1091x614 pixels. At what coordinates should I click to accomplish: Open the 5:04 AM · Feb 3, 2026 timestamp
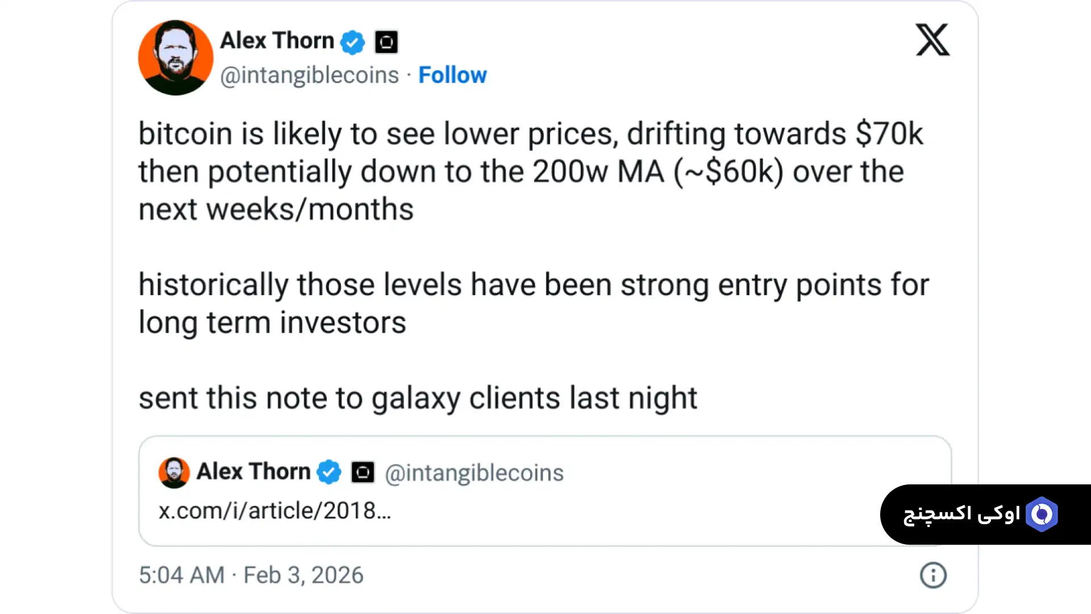click(251, 575)
